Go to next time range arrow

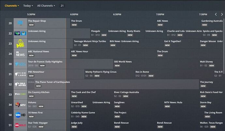coord(222,14)
